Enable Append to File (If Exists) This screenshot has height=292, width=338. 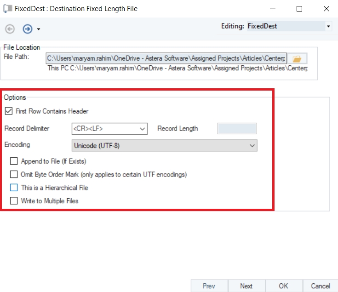pyautogui.click(x=14, y=161)
